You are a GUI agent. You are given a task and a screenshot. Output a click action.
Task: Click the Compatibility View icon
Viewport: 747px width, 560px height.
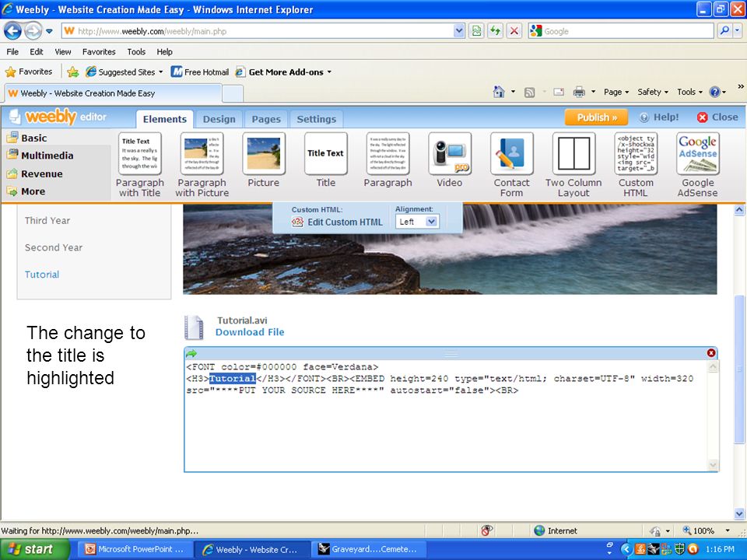[476, 31]
